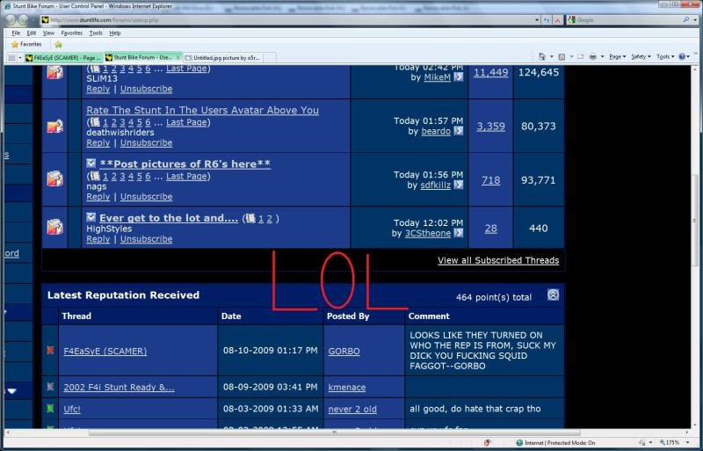Image resolution: width=703 pixels, height=451 pixels.
Task: Close the Stunt Bike Forum tab
Action: point(178,57)
